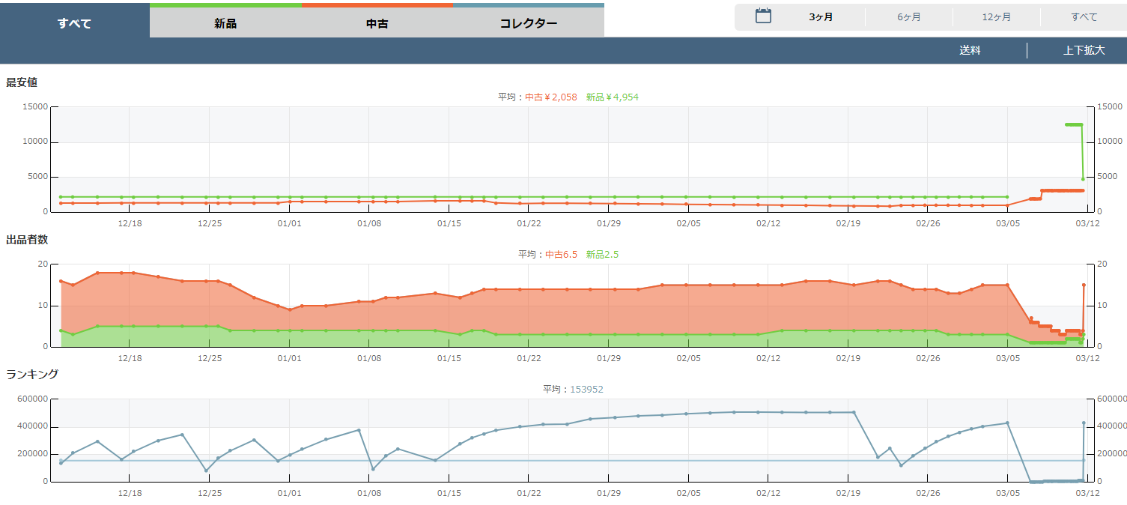Select the すべて condition tab on the left
1127x505 pixels.
click(x=74, y=23)
